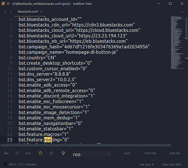Click line bst.country="CN"
Viewport: 188px width, 168px height.
[x=37, y=58]
